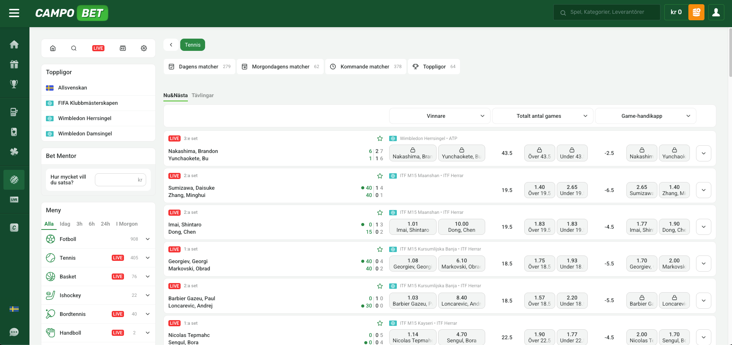Star the Imai versus Dong match
This screenshot has width=732, height=345.
tap(380, 213)
